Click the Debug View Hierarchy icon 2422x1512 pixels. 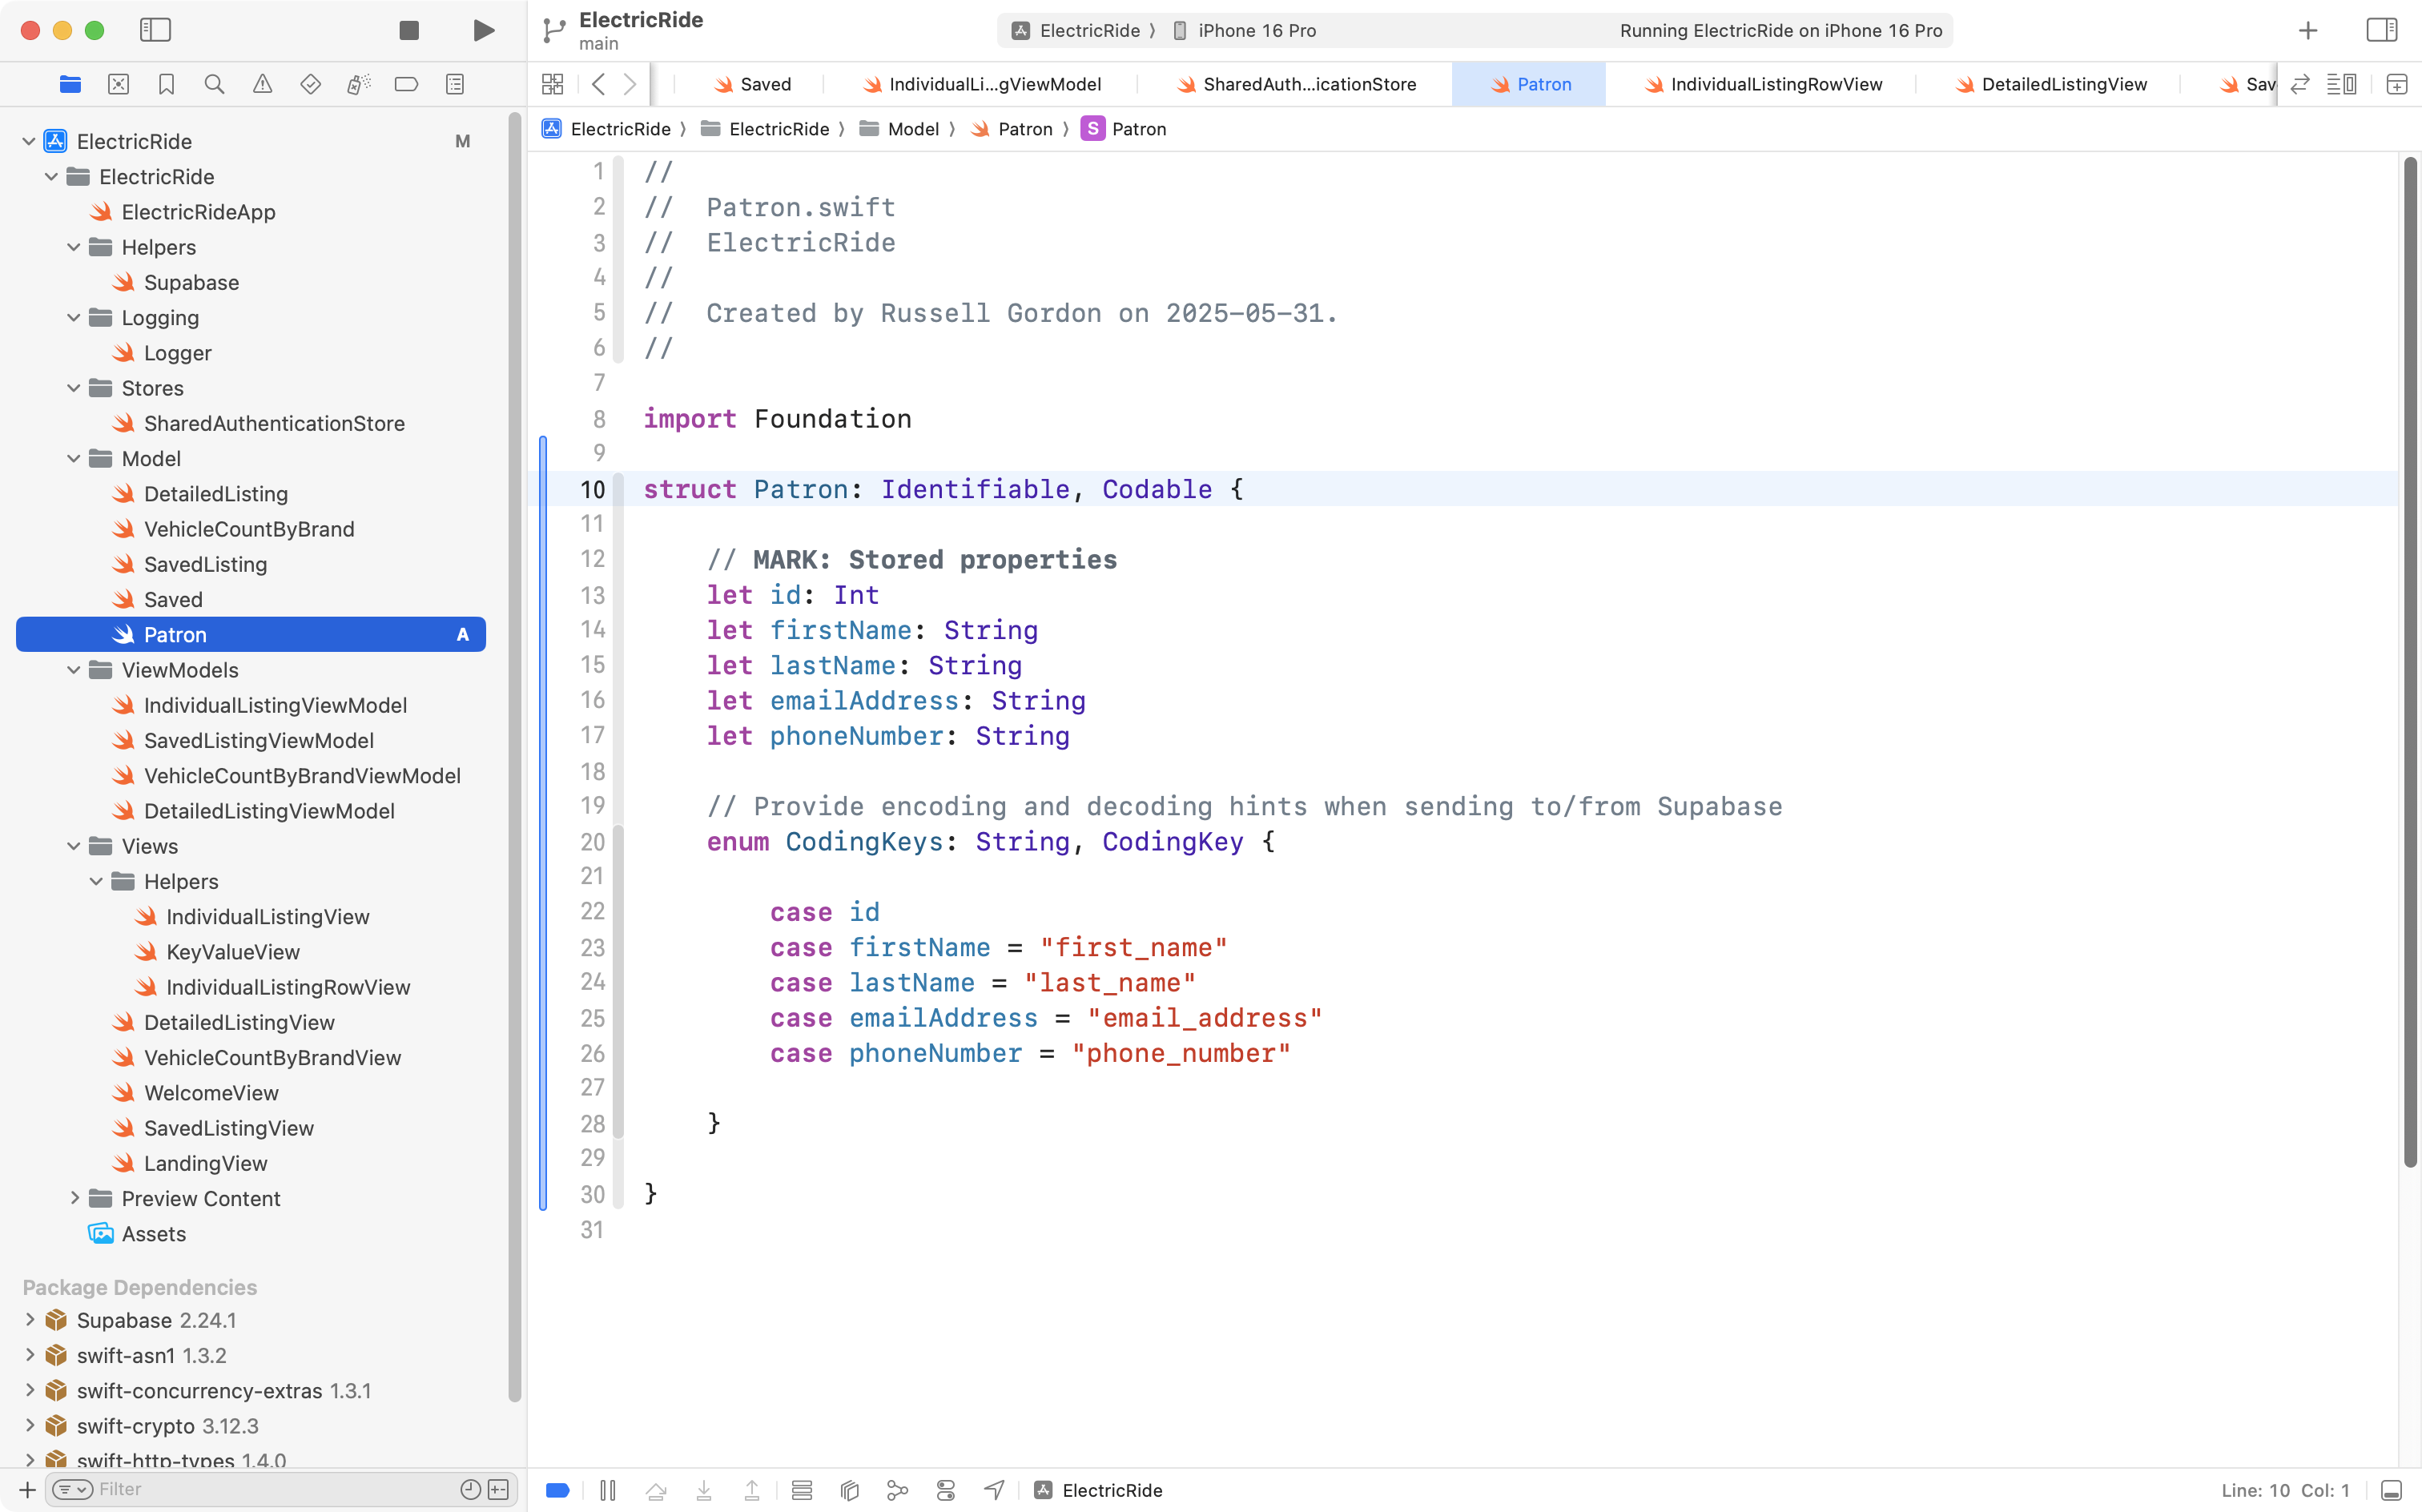tap(849, 1490)
